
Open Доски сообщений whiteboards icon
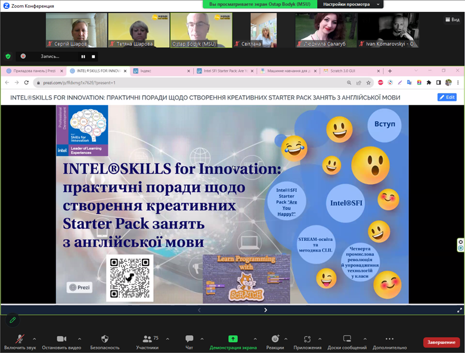(x=347, y=339)
